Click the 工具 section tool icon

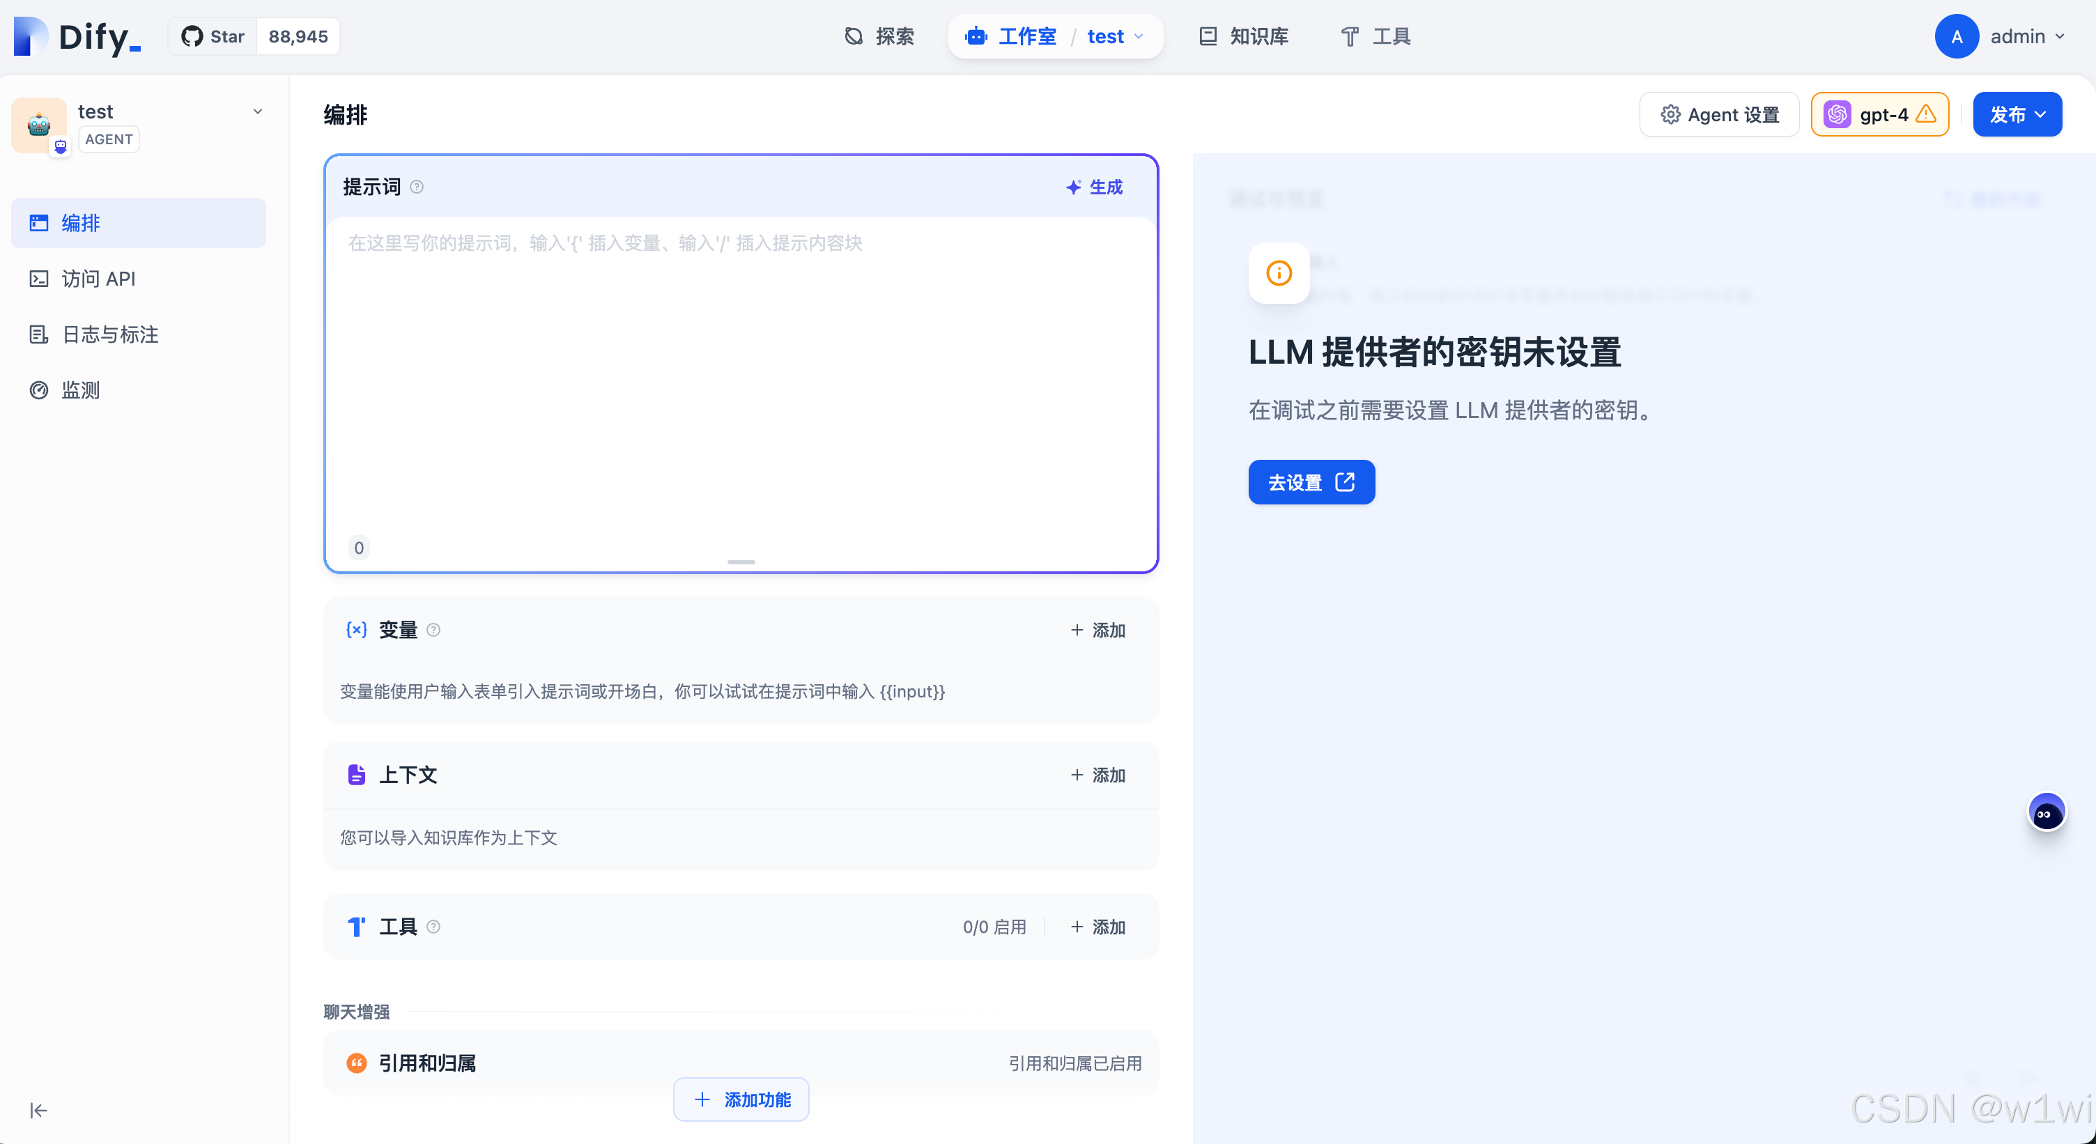pos(355,927)
